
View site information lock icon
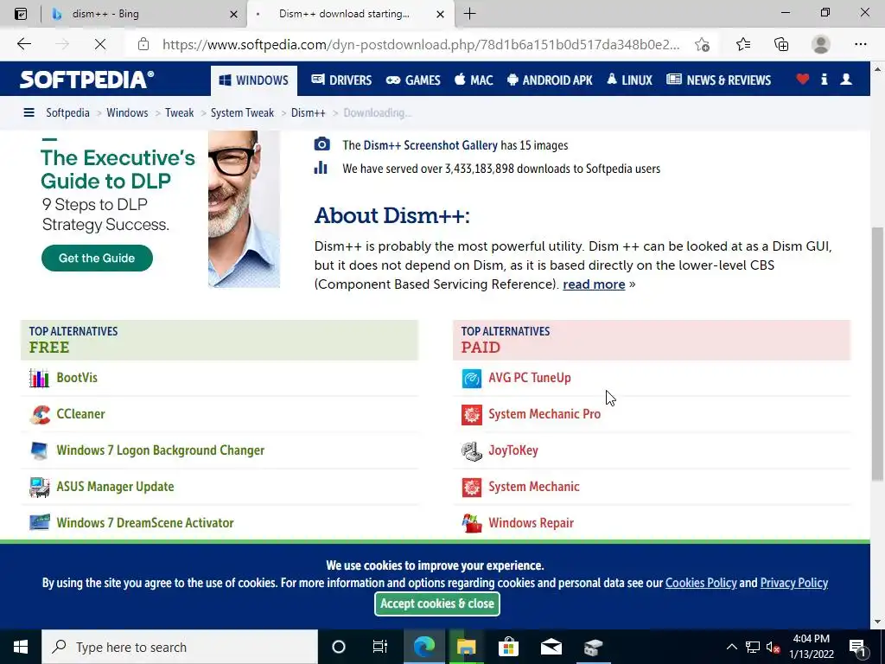click(x=143, y=44)
